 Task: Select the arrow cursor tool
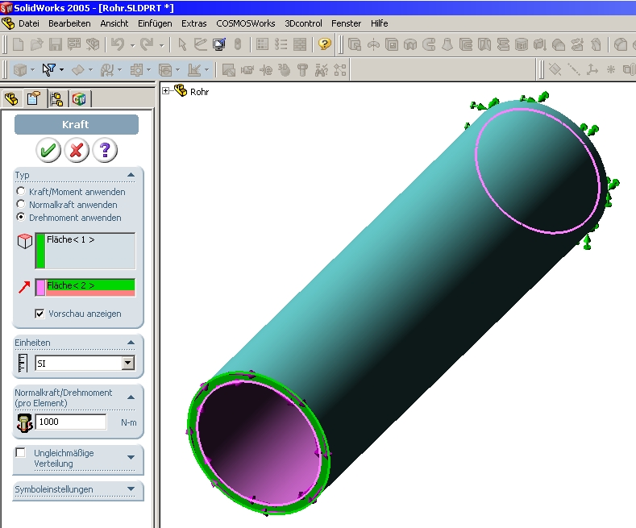tap(182, 44)
